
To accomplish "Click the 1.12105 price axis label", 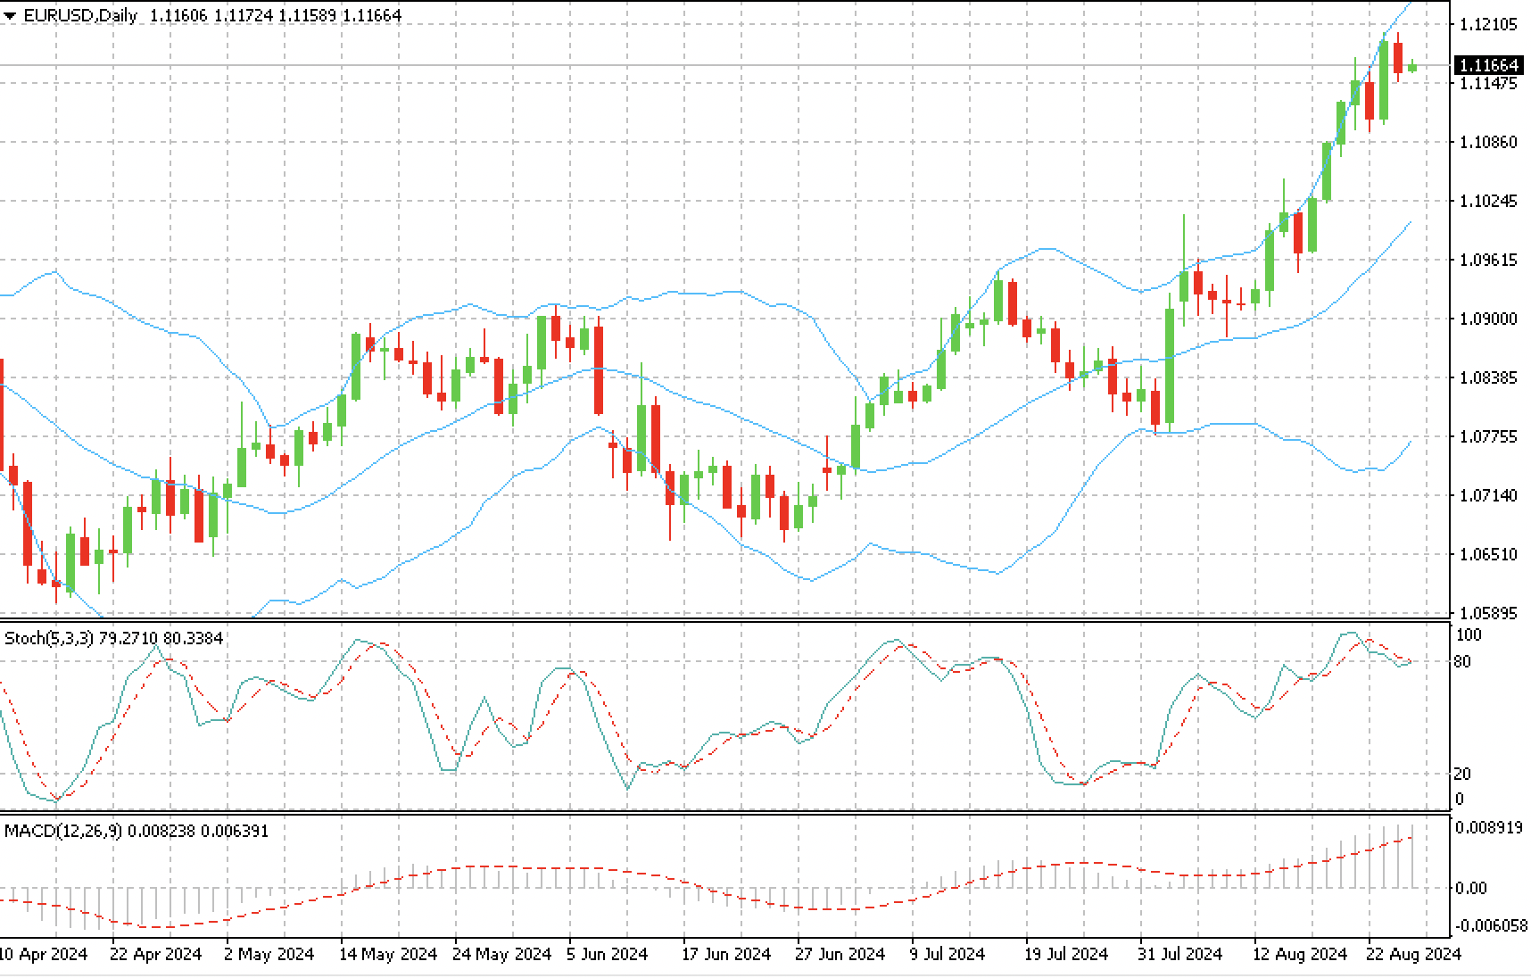I will point(1485,24).
